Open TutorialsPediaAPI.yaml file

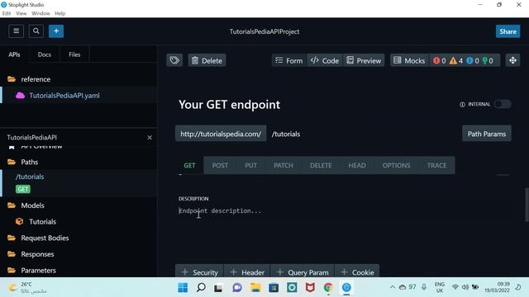pos(64,96)
